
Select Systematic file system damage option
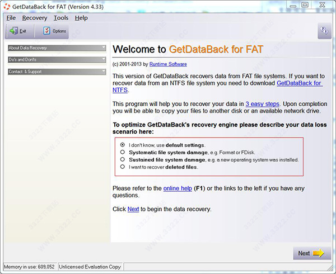pos(122,152)
